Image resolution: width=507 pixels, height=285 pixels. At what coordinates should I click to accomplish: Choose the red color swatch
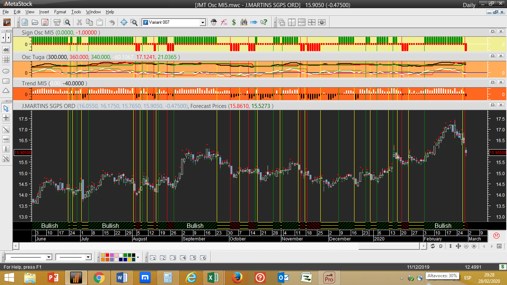pyautogui.click(x=107, y=255)
